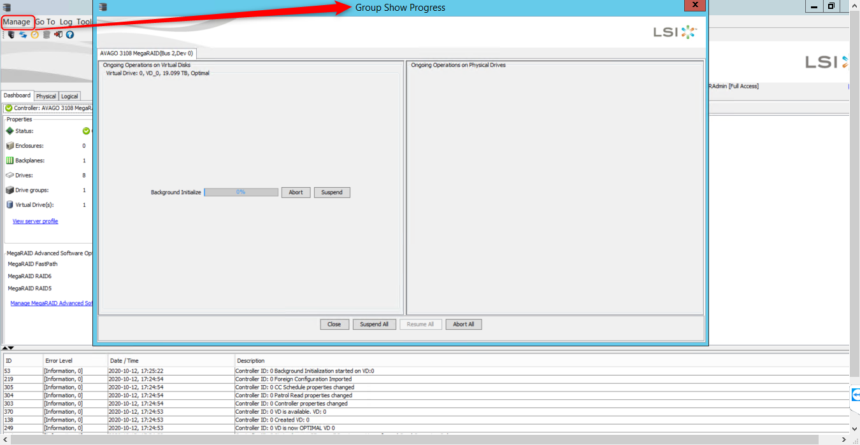
Task: Click the Background Initialize progress bar
Action: (241, 192)
